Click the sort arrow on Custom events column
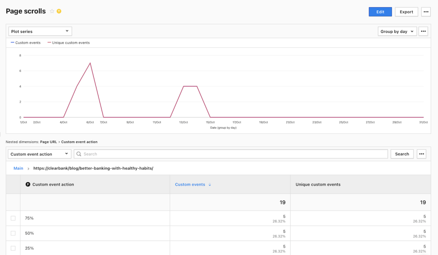The image size is (438, 255). point(209,184)
